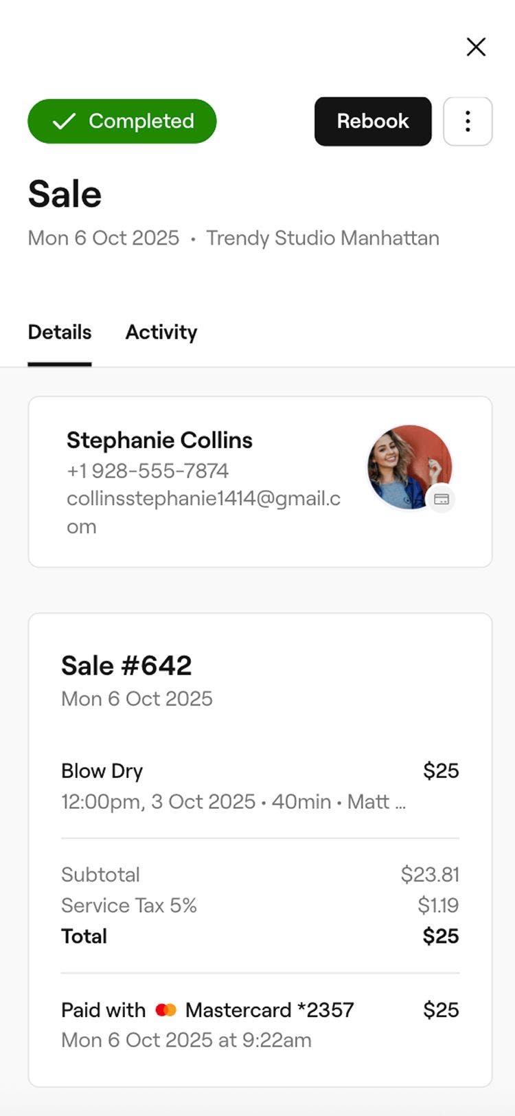Click the Mastercard *2357 payment entry
The height and width of the screenshot is (1116, 515).
pyautogui.click(x=269, y=1010)
